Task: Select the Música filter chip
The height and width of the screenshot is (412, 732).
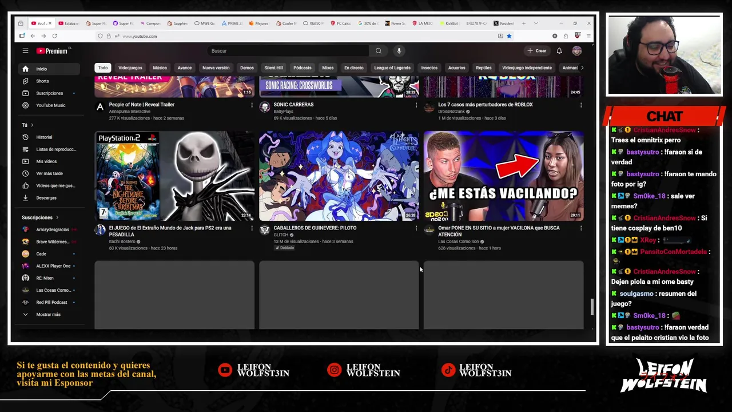Action: tap(160, 68)
